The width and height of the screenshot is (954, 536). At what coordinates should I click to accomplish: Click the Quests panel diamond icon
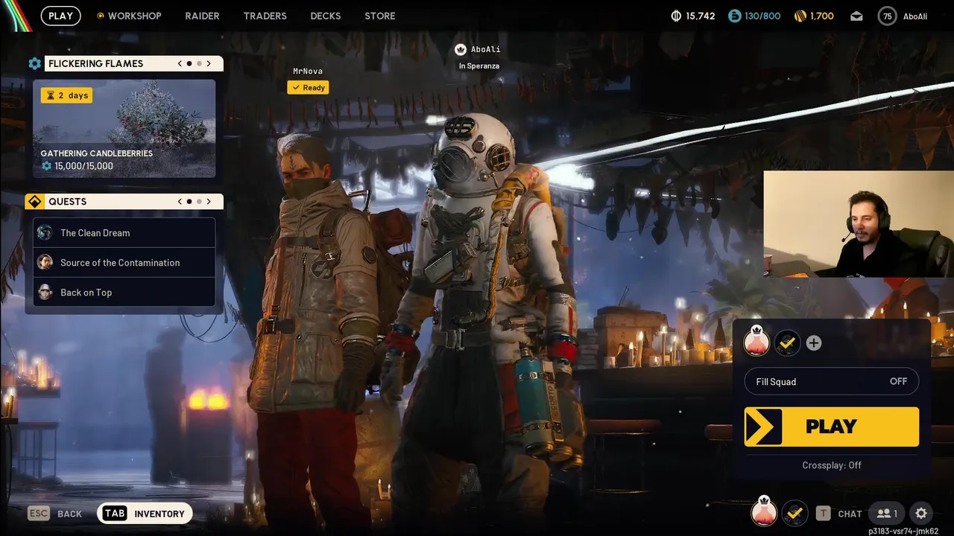pos(34,202)
